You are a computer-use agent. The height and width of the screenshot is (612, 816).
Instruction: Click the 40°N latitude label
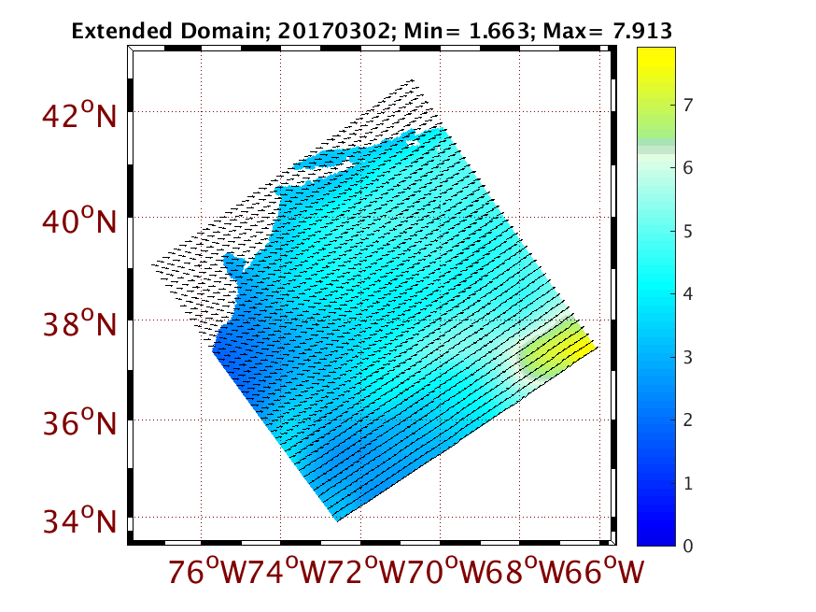click(79, 221)
